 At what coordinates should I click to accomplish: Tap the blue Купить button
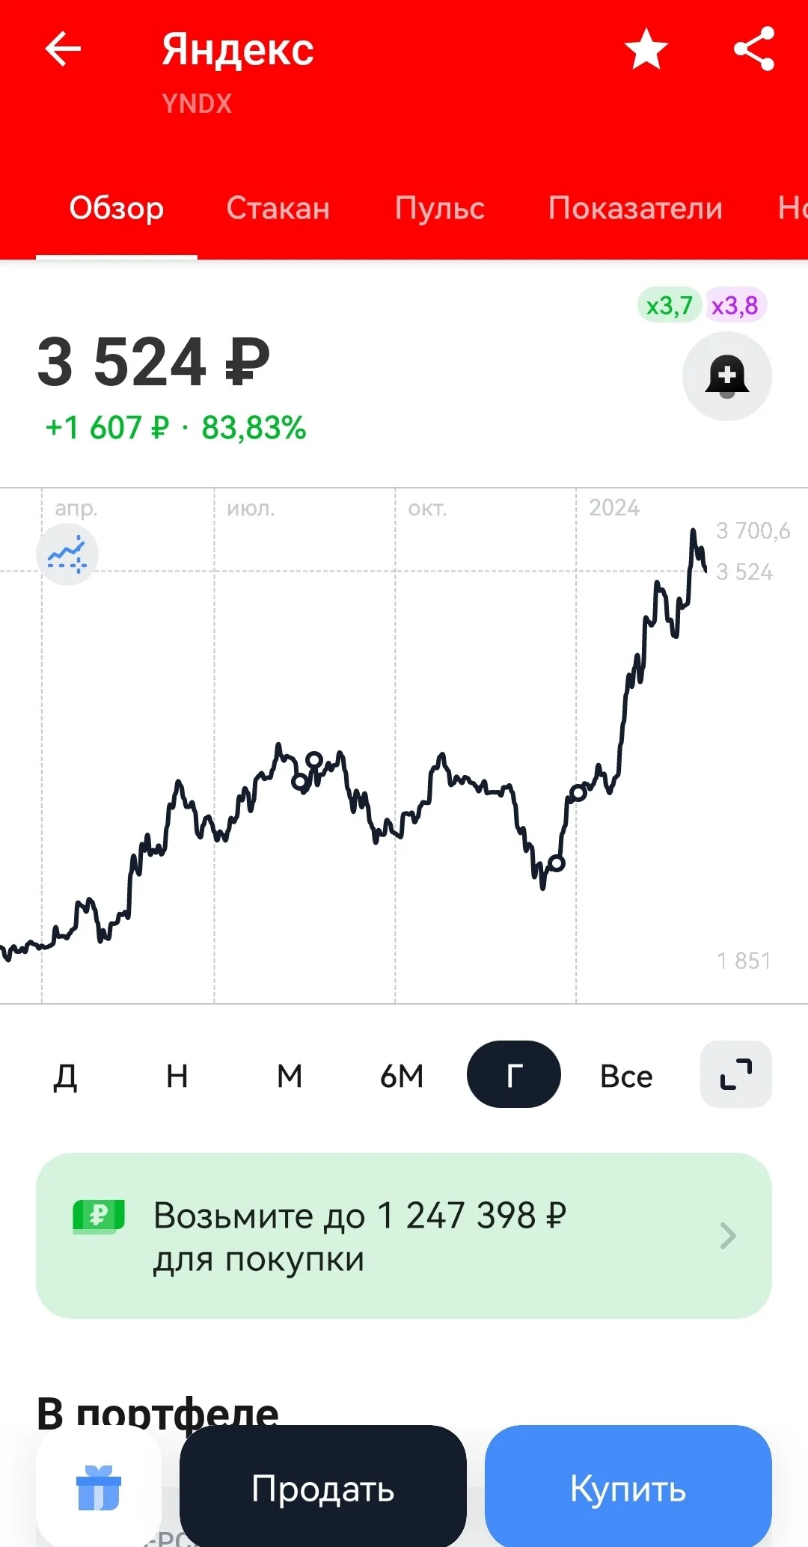click(x=628, y=1487)
